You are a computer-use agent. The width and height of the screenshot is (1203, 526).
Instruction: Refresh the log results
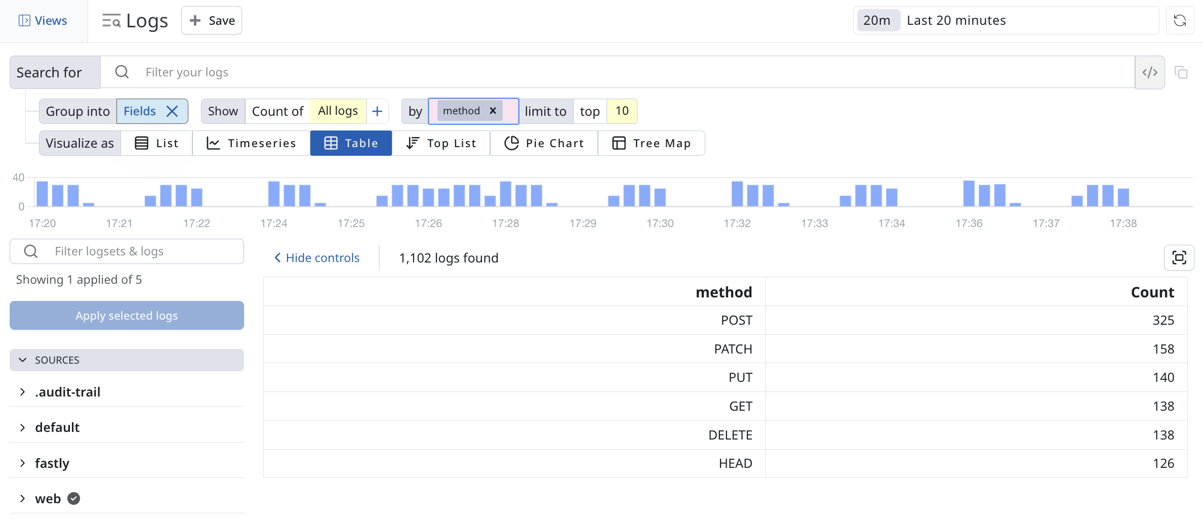[1180, 21]
